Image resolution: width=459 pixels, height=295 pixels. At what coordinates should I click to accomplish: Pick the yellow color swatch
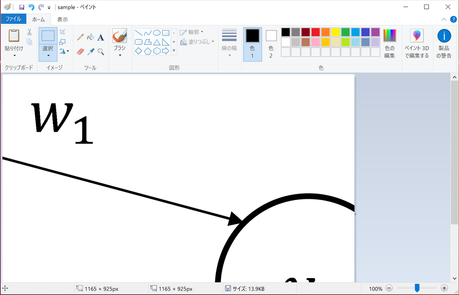tap(335, 32)
